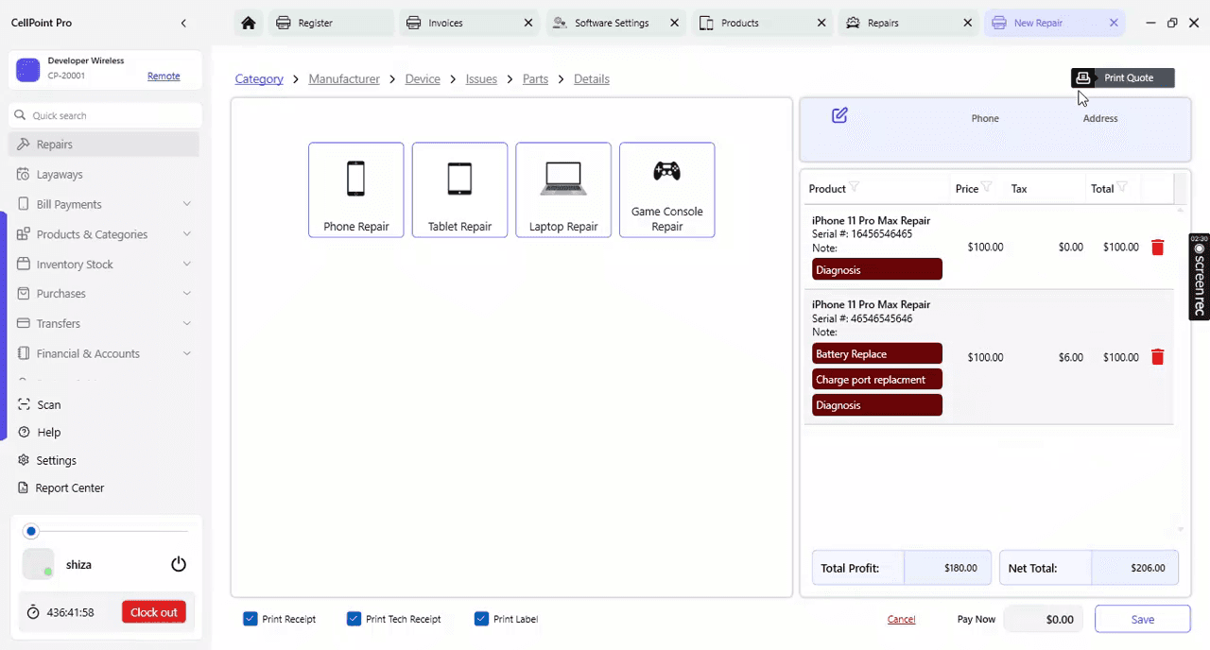
Task: Click the Cancel link
Action: click(901, 619)
